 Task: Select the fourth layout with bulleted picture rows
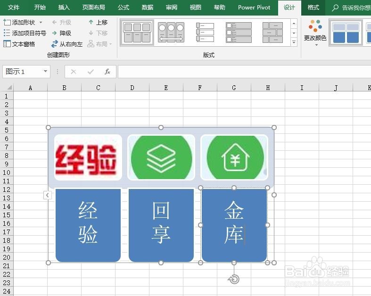[x=239, y=33]
